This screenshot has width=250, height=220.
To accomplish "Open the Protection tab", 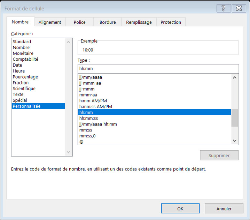I will [171, 22].
